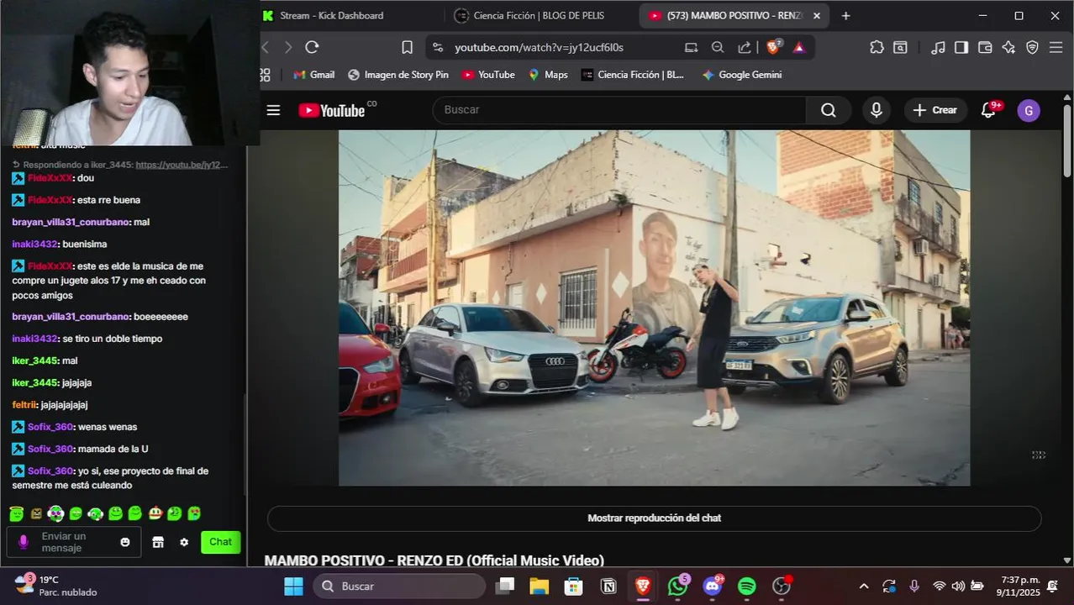Open Notion from the taskbar

click(x=608, y=586)
